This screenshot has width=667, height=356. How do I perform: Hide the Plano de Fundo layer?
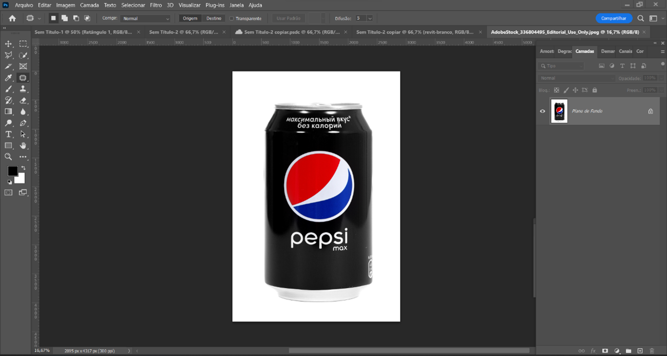pos(542,111)
